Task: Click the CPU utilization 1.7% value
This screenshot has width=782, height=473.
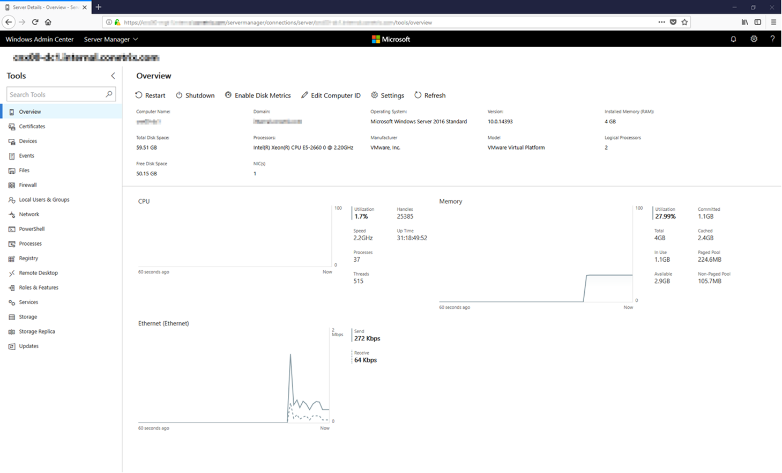Action: point(361,217)
